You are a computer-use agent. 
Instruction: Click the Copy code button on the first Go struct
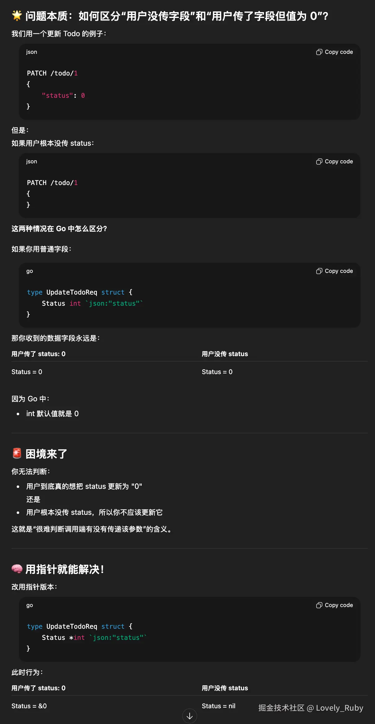click(334, 271)
